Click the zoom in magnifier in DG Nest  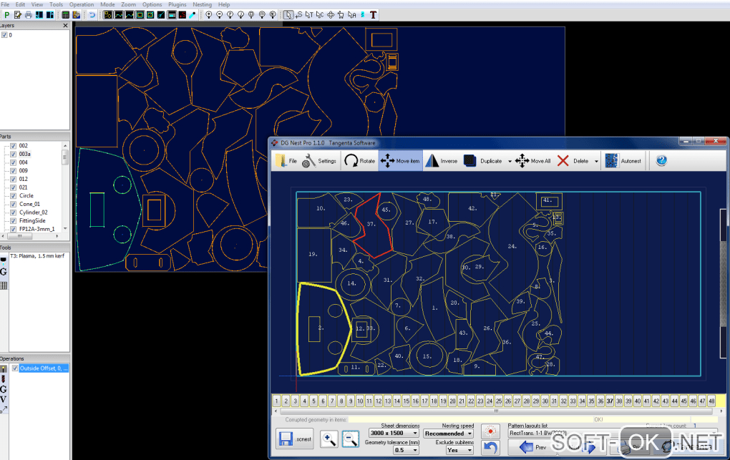(328, 439)
